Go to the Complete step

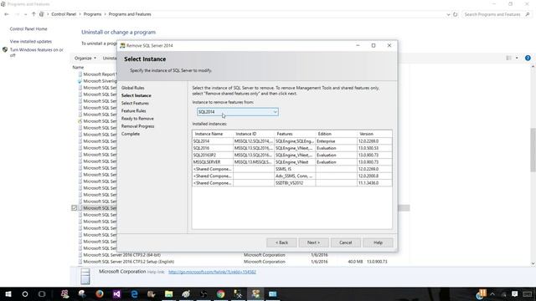pyautogui.click(x=131, y=134)
